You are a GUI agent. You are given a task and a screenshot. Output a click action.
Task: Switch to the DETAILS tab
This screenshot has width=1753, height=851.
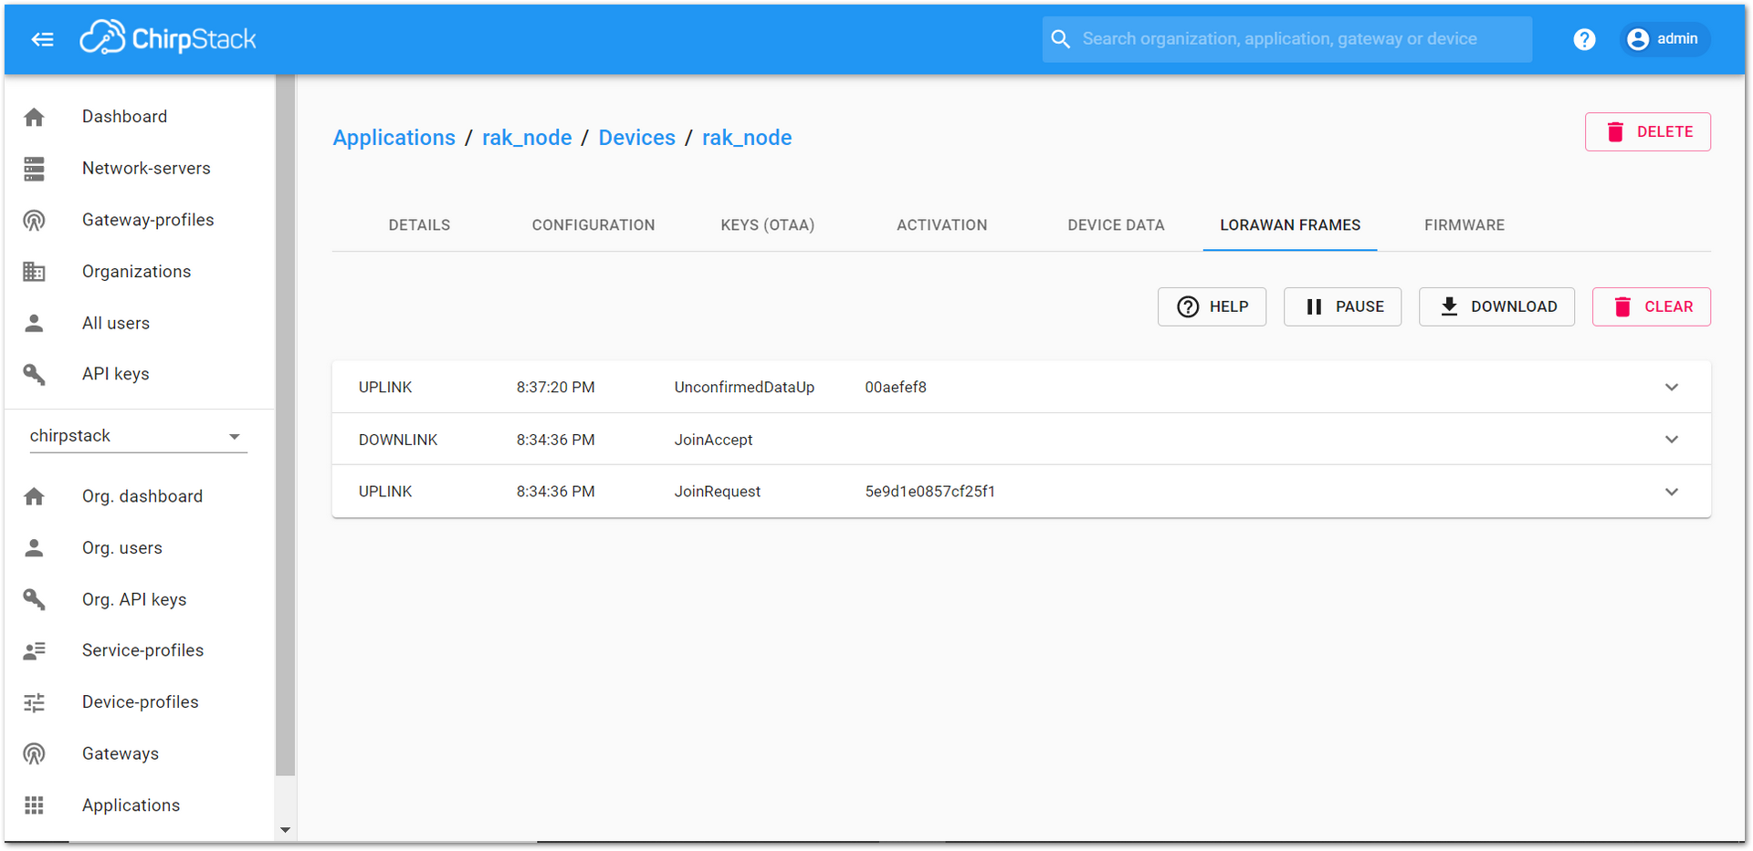419,225
